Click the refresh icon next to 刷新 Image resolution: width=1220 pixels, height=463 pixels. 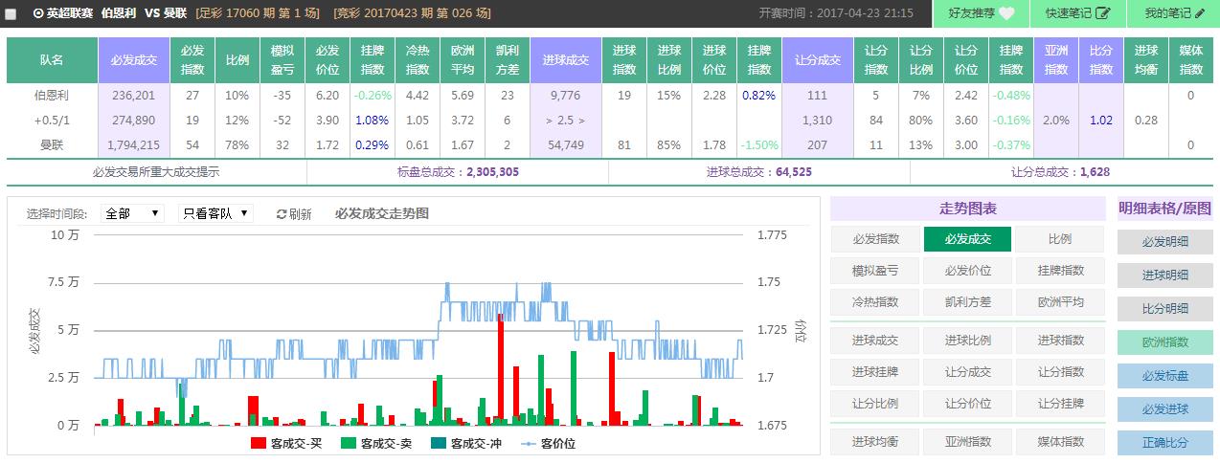pos(282,214)
